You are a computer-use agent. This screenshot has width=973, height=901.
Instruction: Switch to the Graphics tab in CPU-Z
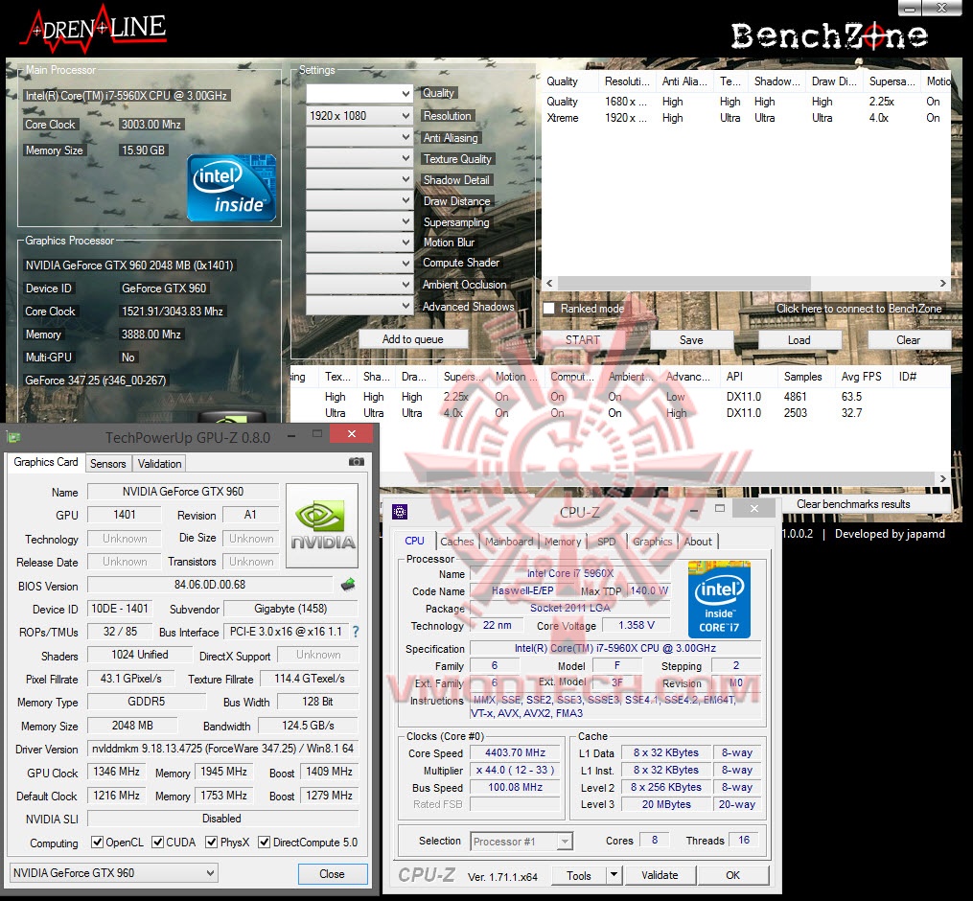point(652,542)
